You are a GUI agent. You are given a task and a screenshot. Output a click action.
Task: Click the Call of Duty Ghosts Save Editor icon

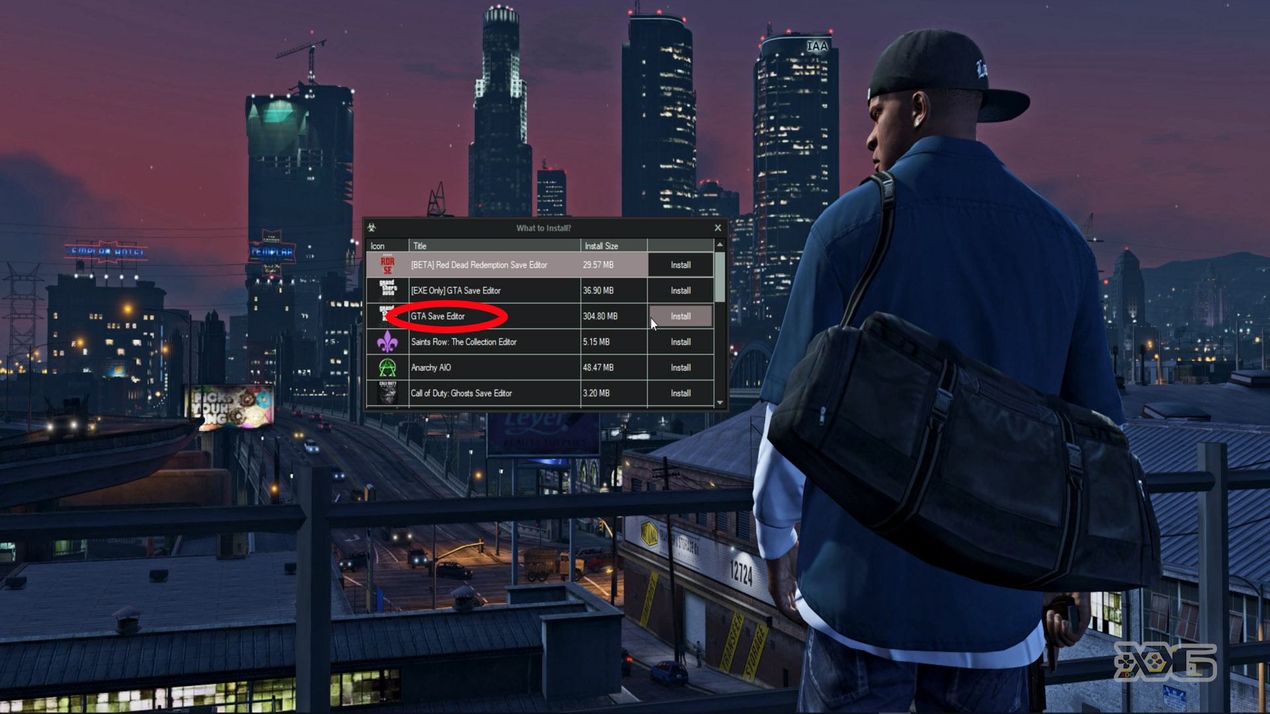388,393
